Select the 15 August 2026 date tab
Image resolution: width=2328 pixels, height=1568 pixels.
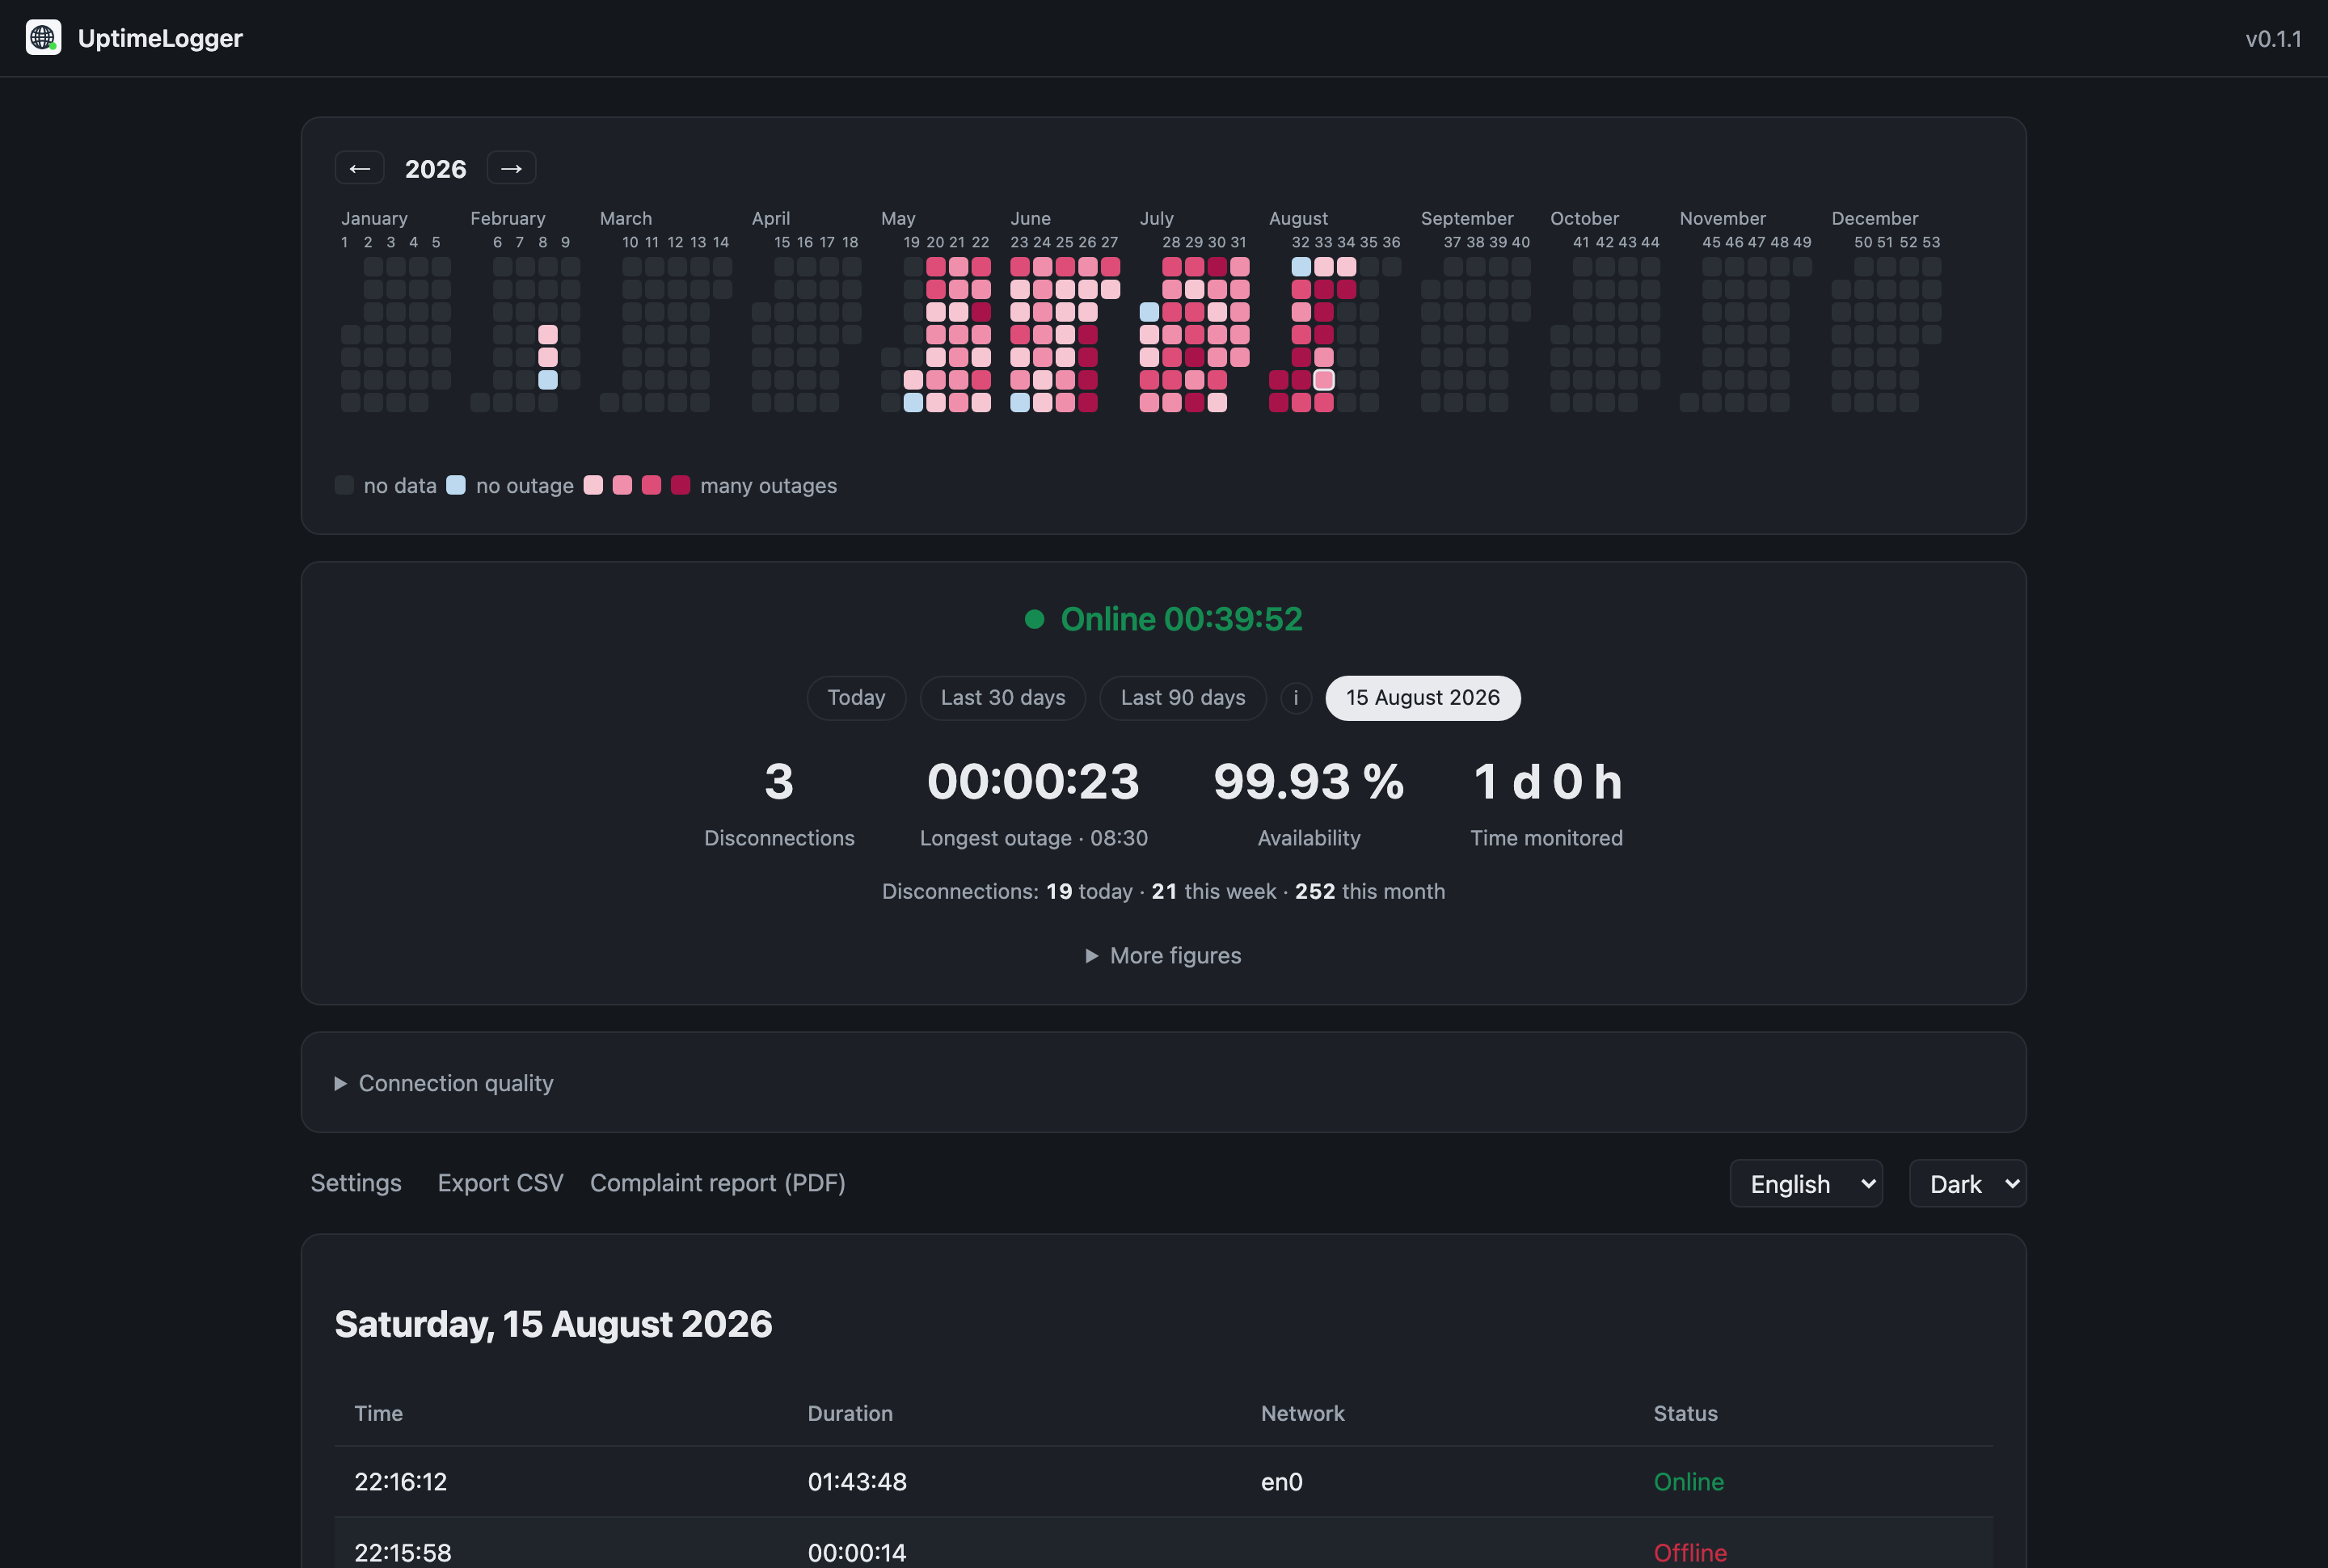(x=1423, y=698)
